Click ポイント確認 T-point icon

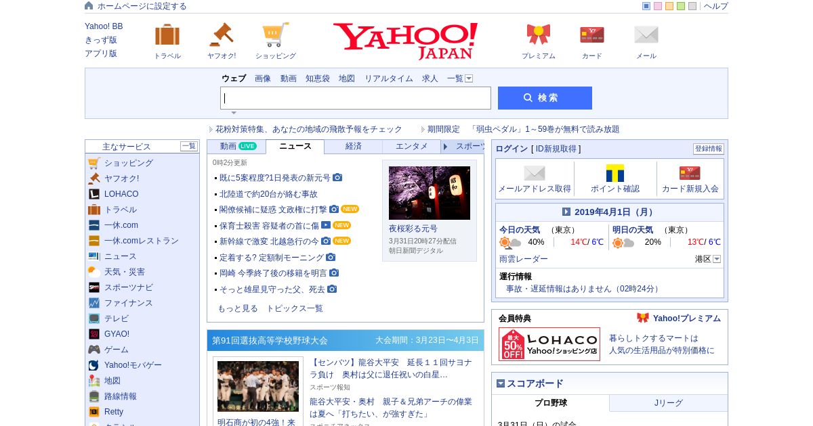[x=615, y=173]
